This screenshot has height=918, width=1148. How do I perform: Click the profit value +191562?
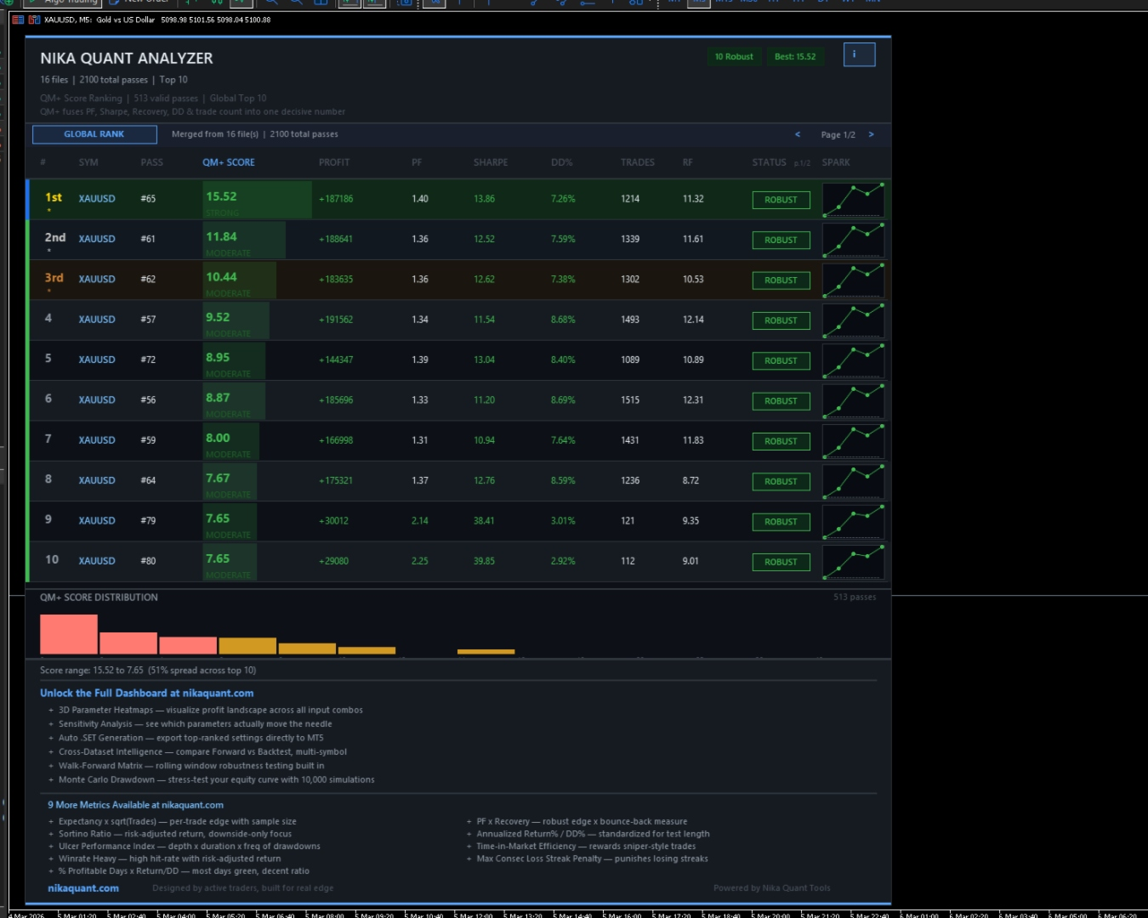pyautogui.click(x=336, y=320)
